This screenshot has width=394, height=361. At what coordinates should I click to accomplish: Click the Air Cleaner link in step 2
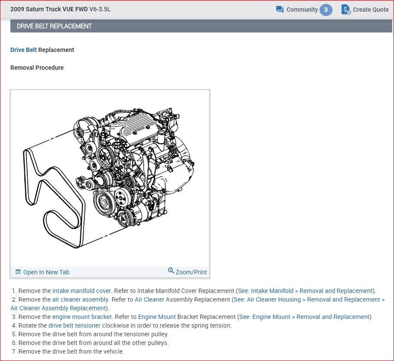149,299
